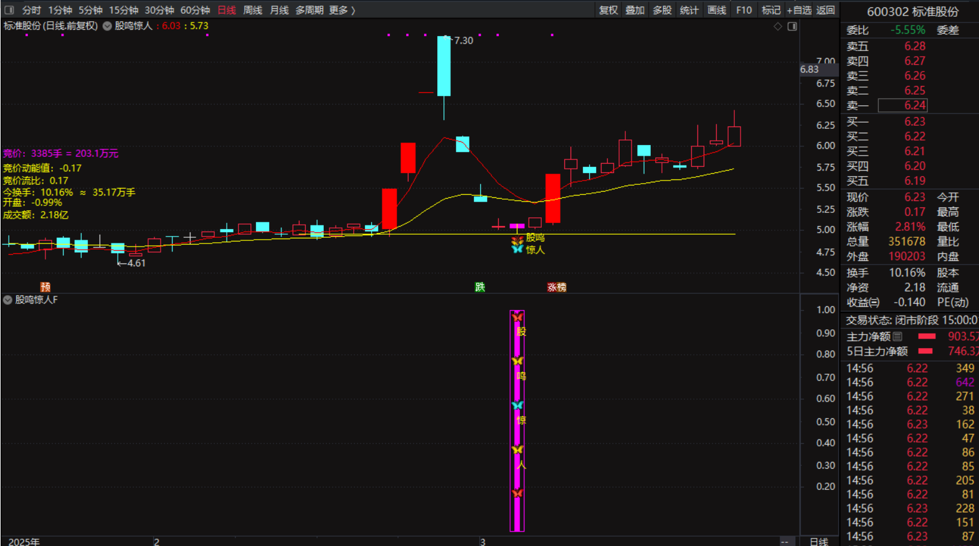This screenshot has height=546, width=979.
Task: Toggle the 收益(三) quarterly earnings switch
Action: (x=863, y=303)
